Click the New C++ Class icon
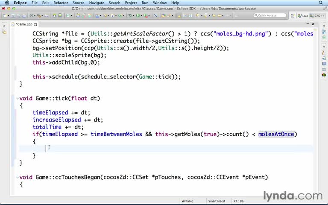Screen dimensions: 328x205 pos(120,15)
